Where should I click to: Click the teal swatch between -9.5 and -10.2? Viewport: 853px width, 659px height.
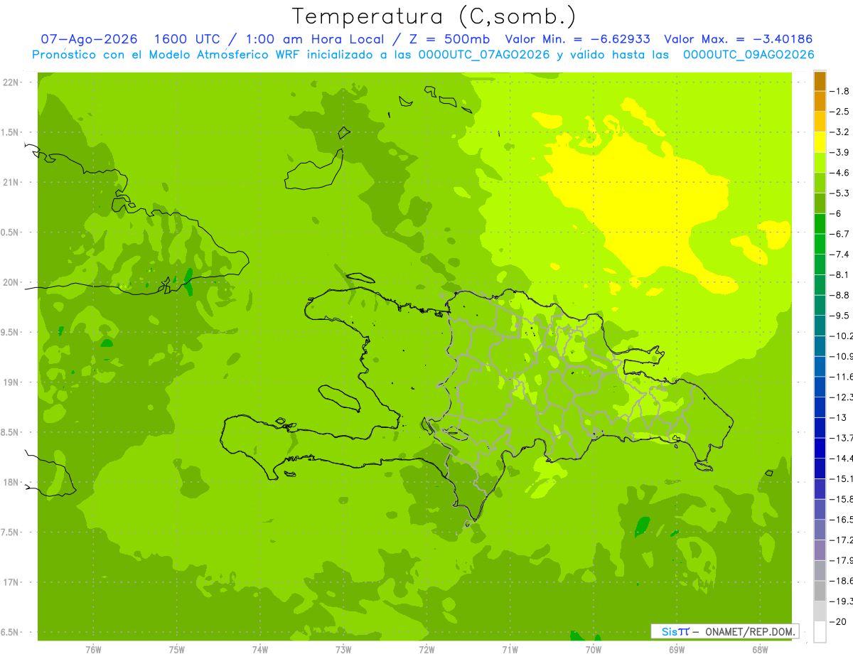[820, 326]
